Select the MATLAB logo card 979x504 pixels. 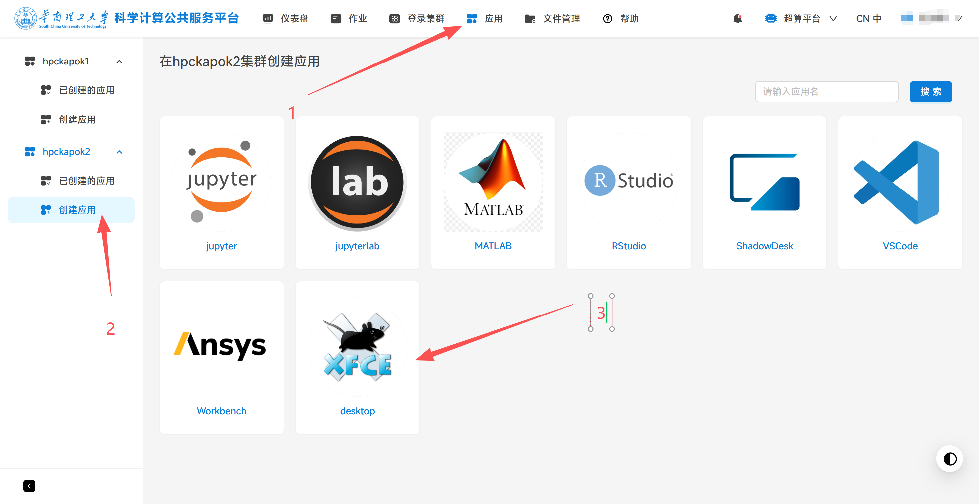coord(493,182)
